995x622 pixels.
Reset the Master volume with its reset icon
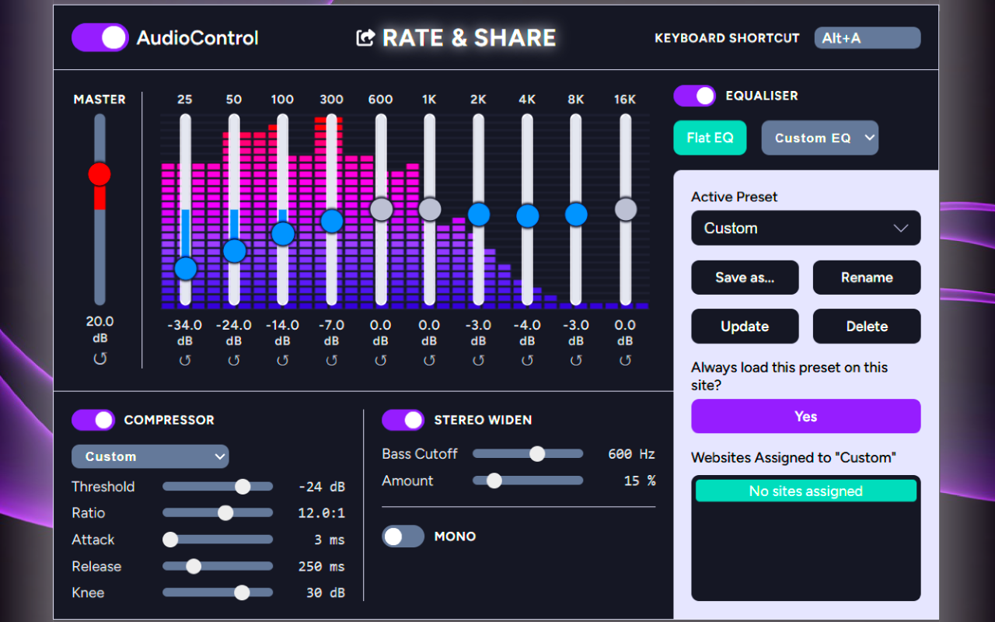pyautogui.click(x=99, y=358)
